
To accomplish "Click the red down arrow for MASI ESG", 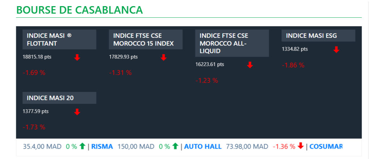I will click(x=336, y=49).
